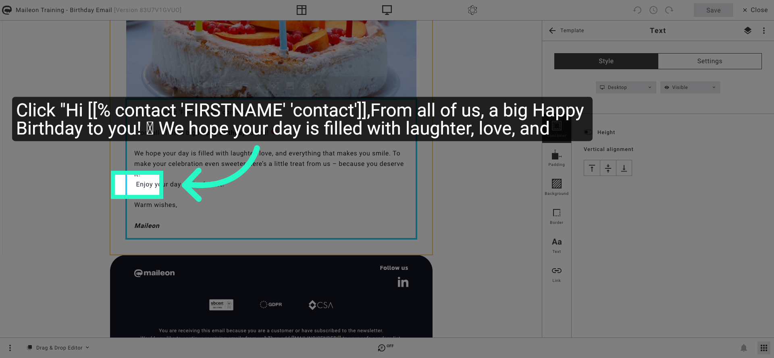Align content to top vertically
The height and width of the screenshot is (358, 774).
coord(592,168)
